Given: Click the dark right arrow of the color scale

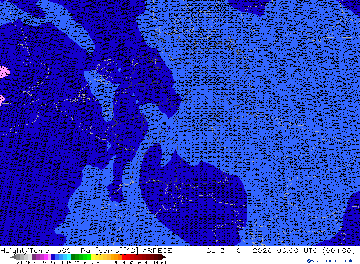Looking at the screenshot, I should point(164,257).
